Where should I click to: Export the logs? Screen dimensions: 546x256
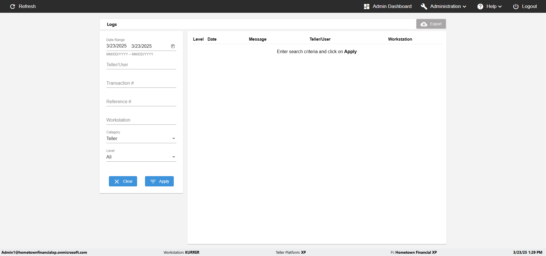point(431,24)
